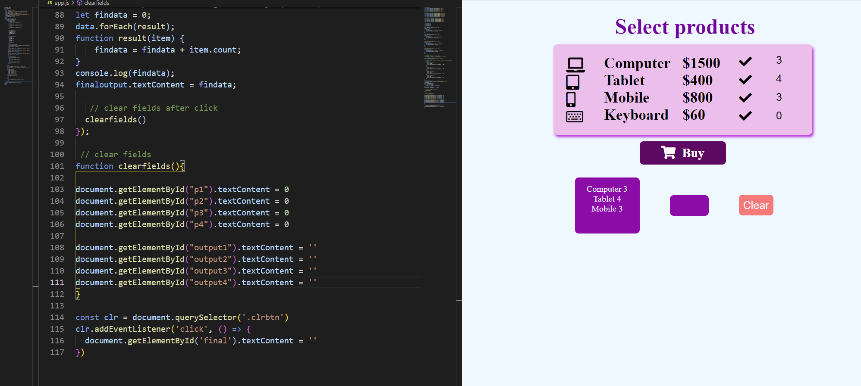The image size is (861, 386).
Task: Click the checkmark in the Mobile row
Action: coord(745,98)
